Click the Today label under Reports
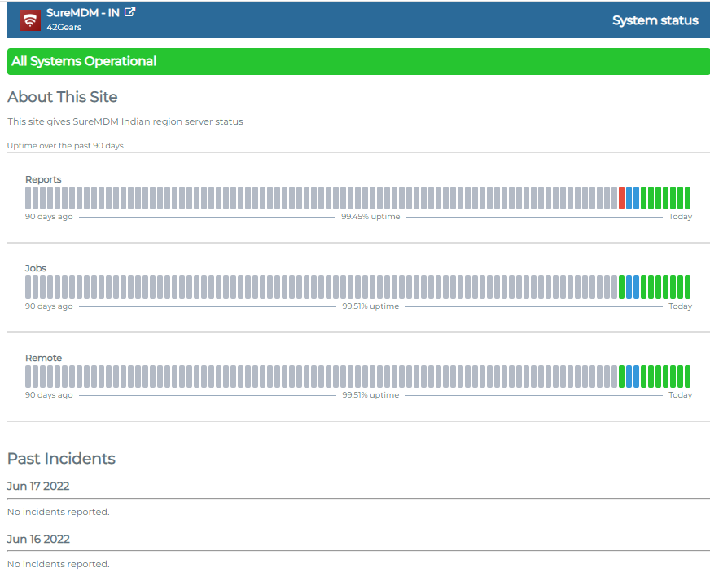Screen dimensions: 710x577 coord(680,217)
